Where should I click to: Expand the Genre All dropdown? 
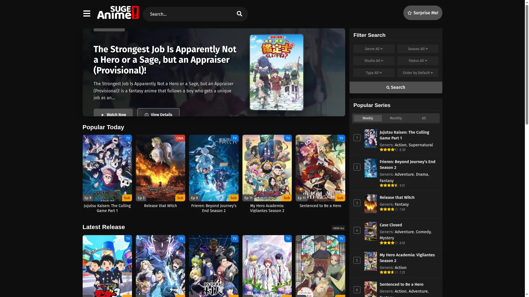374,49
